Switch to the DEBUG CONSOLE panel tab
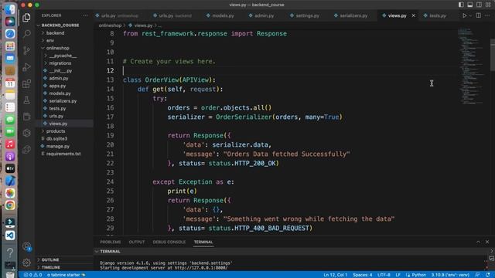495x278 pixels. [169, 242]
